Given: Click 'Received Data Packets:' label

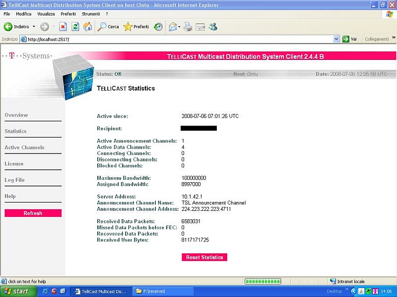Looking at the screenshot, I should (x=126, y=221).
